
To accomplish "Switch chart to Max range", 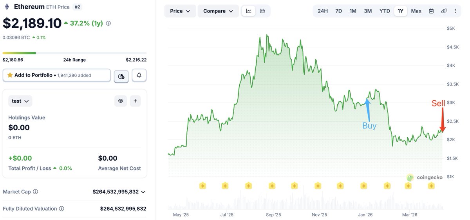I will 416,11.
